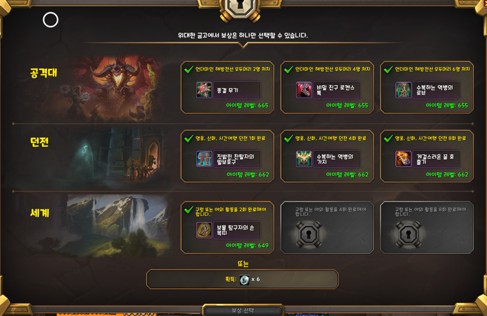The image size is (487, 316).
Task: Choose the 획득 x 6 token option
Action: [x=242, y=280]
